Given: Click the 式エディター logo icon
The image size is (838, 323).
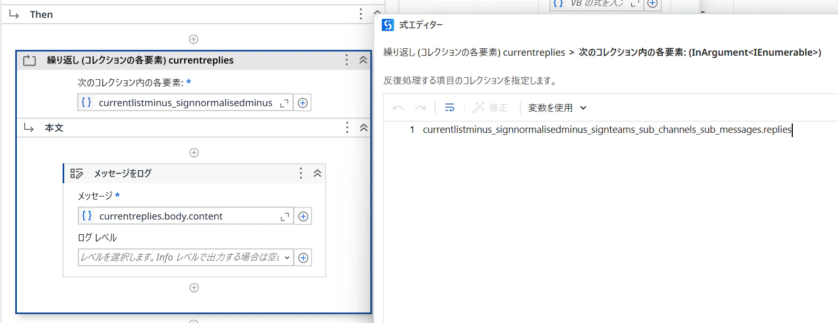Looking at the screenshot, I should click(x=388, y=25).
